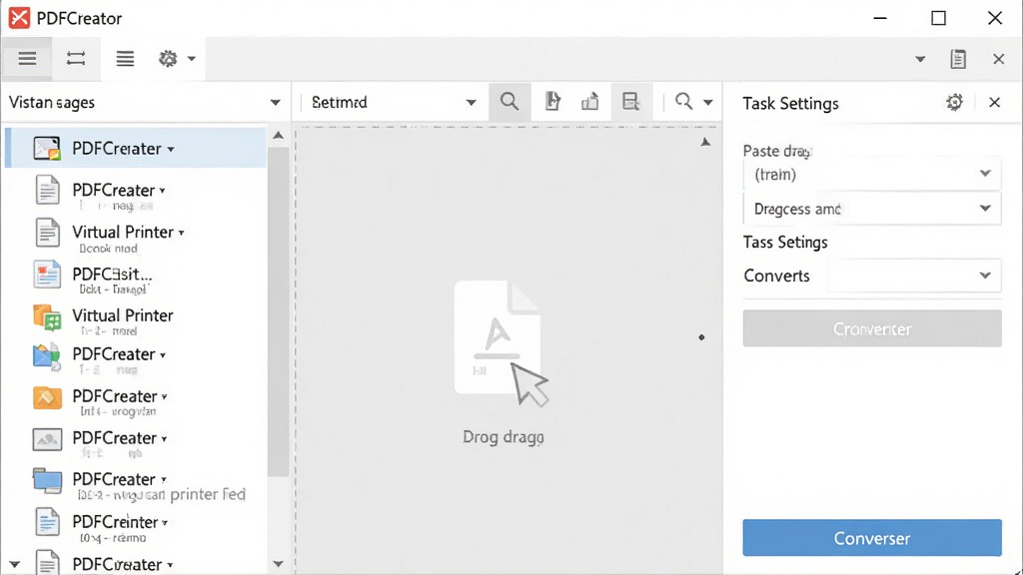Screen dimensions: 1023x575
Task: Open the hamburger menu in the top toolbar
Action: [x=27, y=59]
